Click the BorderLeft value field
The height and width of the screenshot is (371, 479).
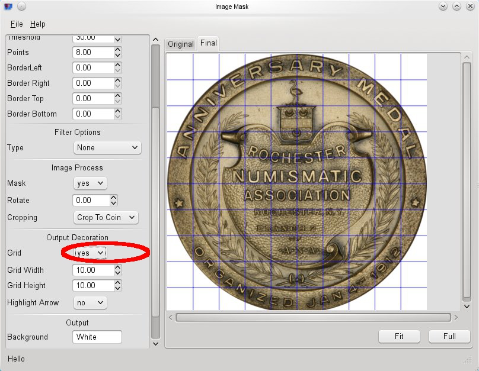(x=93, y=67)
